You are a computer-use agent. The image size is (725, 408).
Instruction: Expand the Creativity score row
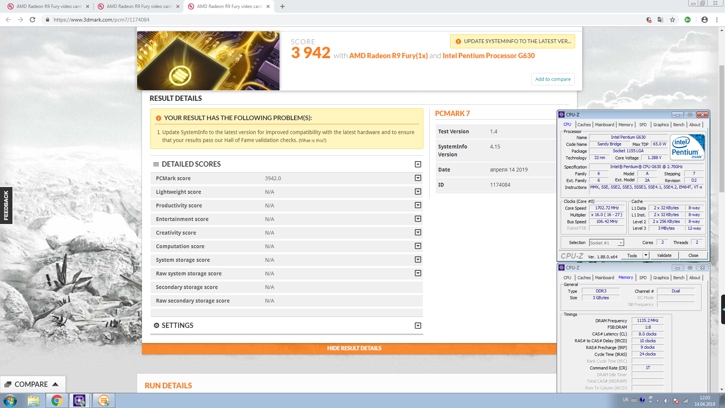pos(418,232)
